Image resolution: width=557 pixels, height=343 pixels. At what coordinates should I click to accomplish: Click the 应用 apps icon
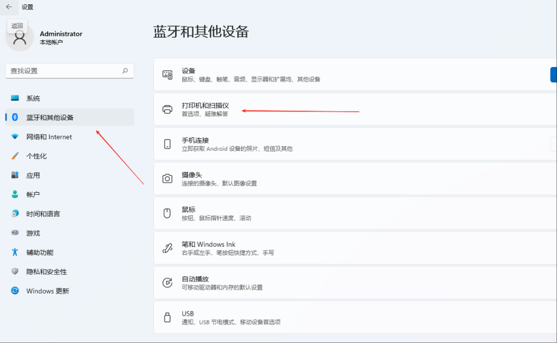(x=15, y=175)
